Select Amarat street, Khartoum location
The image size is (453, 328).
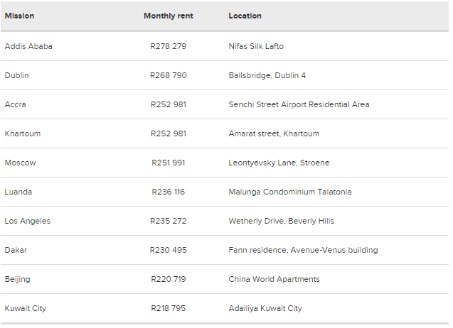(x=274, y=133)
